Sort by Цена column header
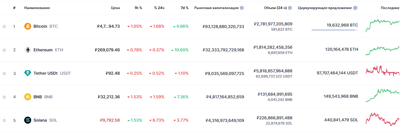413x133 pixels. point(116,8)
